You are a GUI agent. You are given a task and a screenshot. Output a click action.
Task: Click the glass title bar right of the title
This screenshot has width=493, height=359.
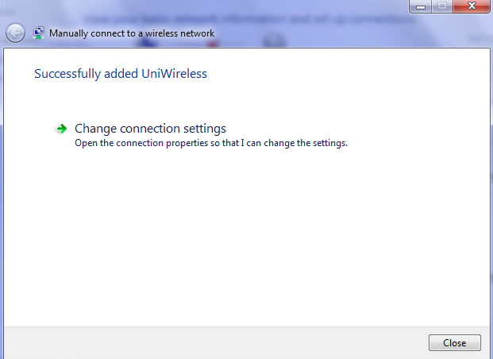pyautogui.click(x=346, y=33)
